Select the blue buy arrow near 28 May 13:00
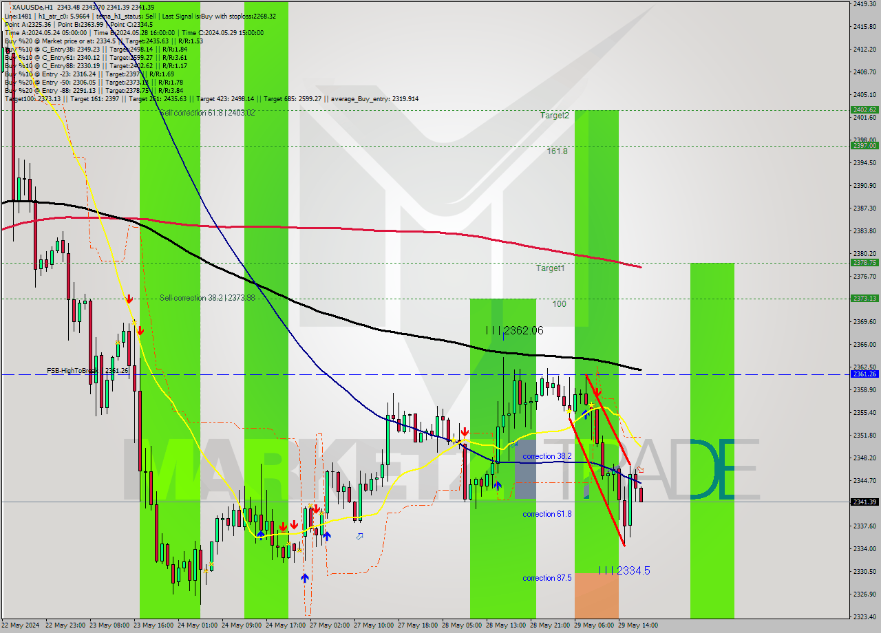This screenshot has width=881, height=633. coord(497,485)
